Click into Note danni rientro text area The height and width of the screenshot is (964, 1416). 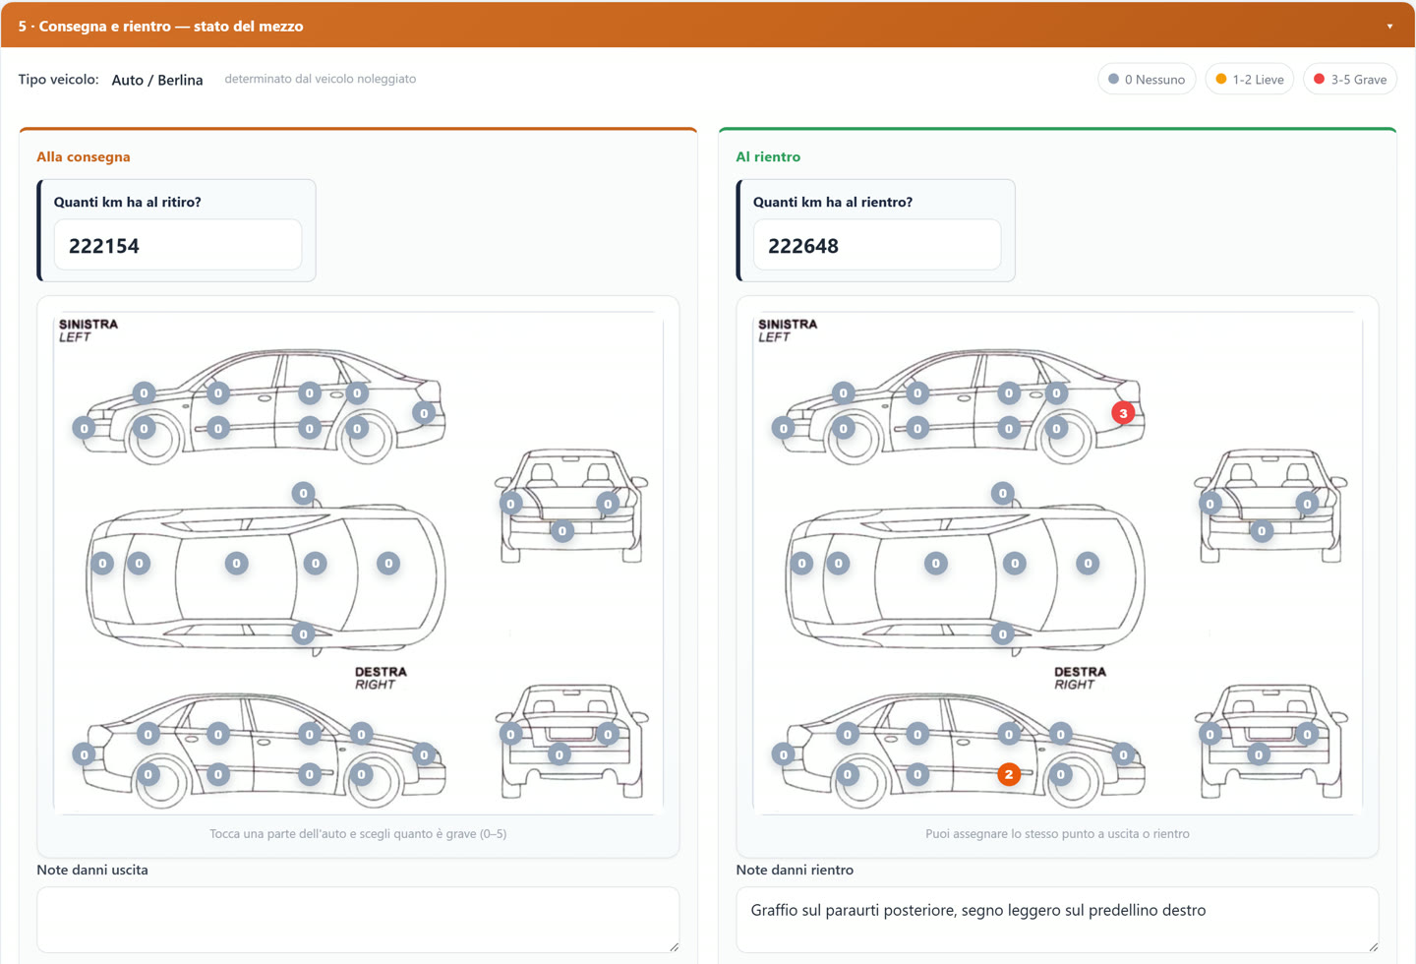coord(1057,920)
